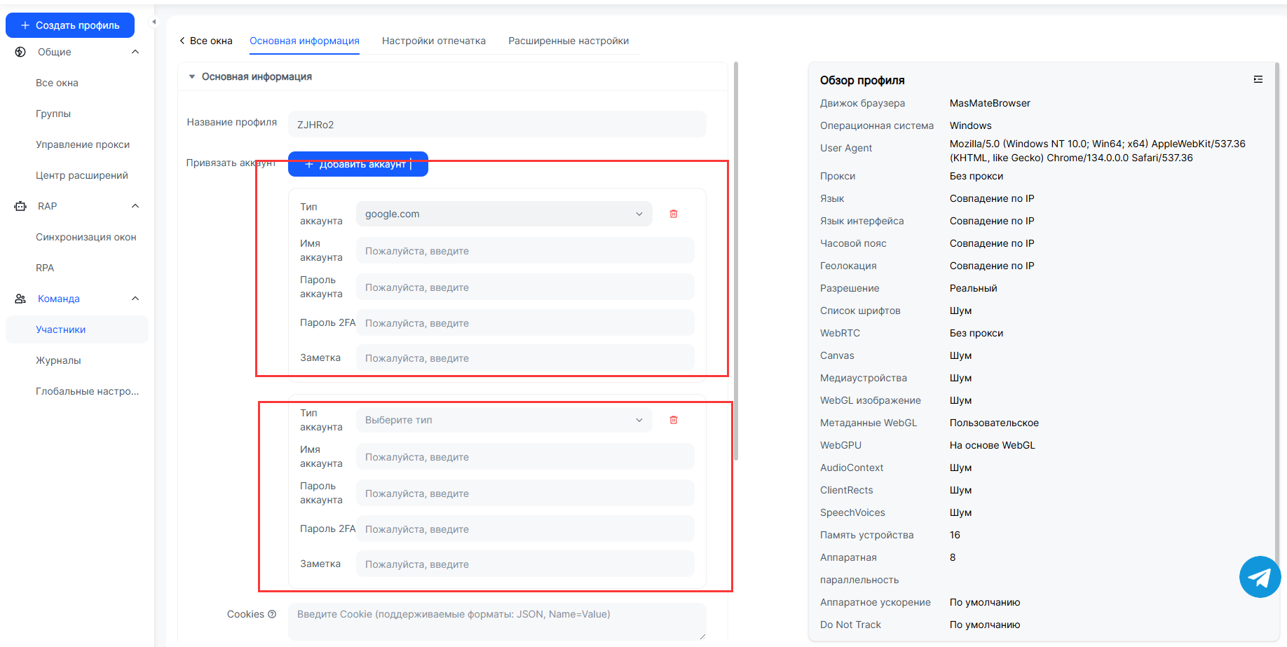Open the google.com account type dropdown
The height and width of the screenshot is (647, 1287).
pyautogui.click(x=503, y=214)
